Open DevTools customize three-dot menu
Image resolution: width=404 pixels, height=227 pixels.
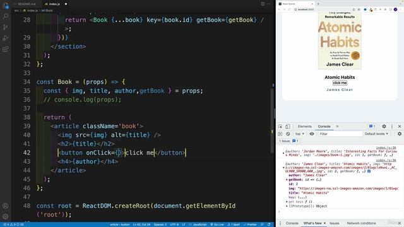pos(392,126)
